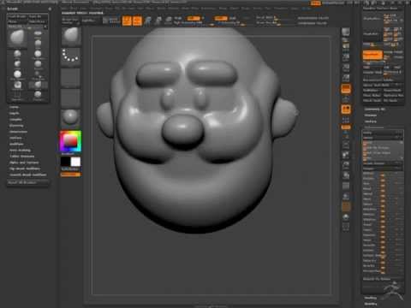Toggle the orange Zadd button
Screen dimensions: 411x308
tap(221, 18)
